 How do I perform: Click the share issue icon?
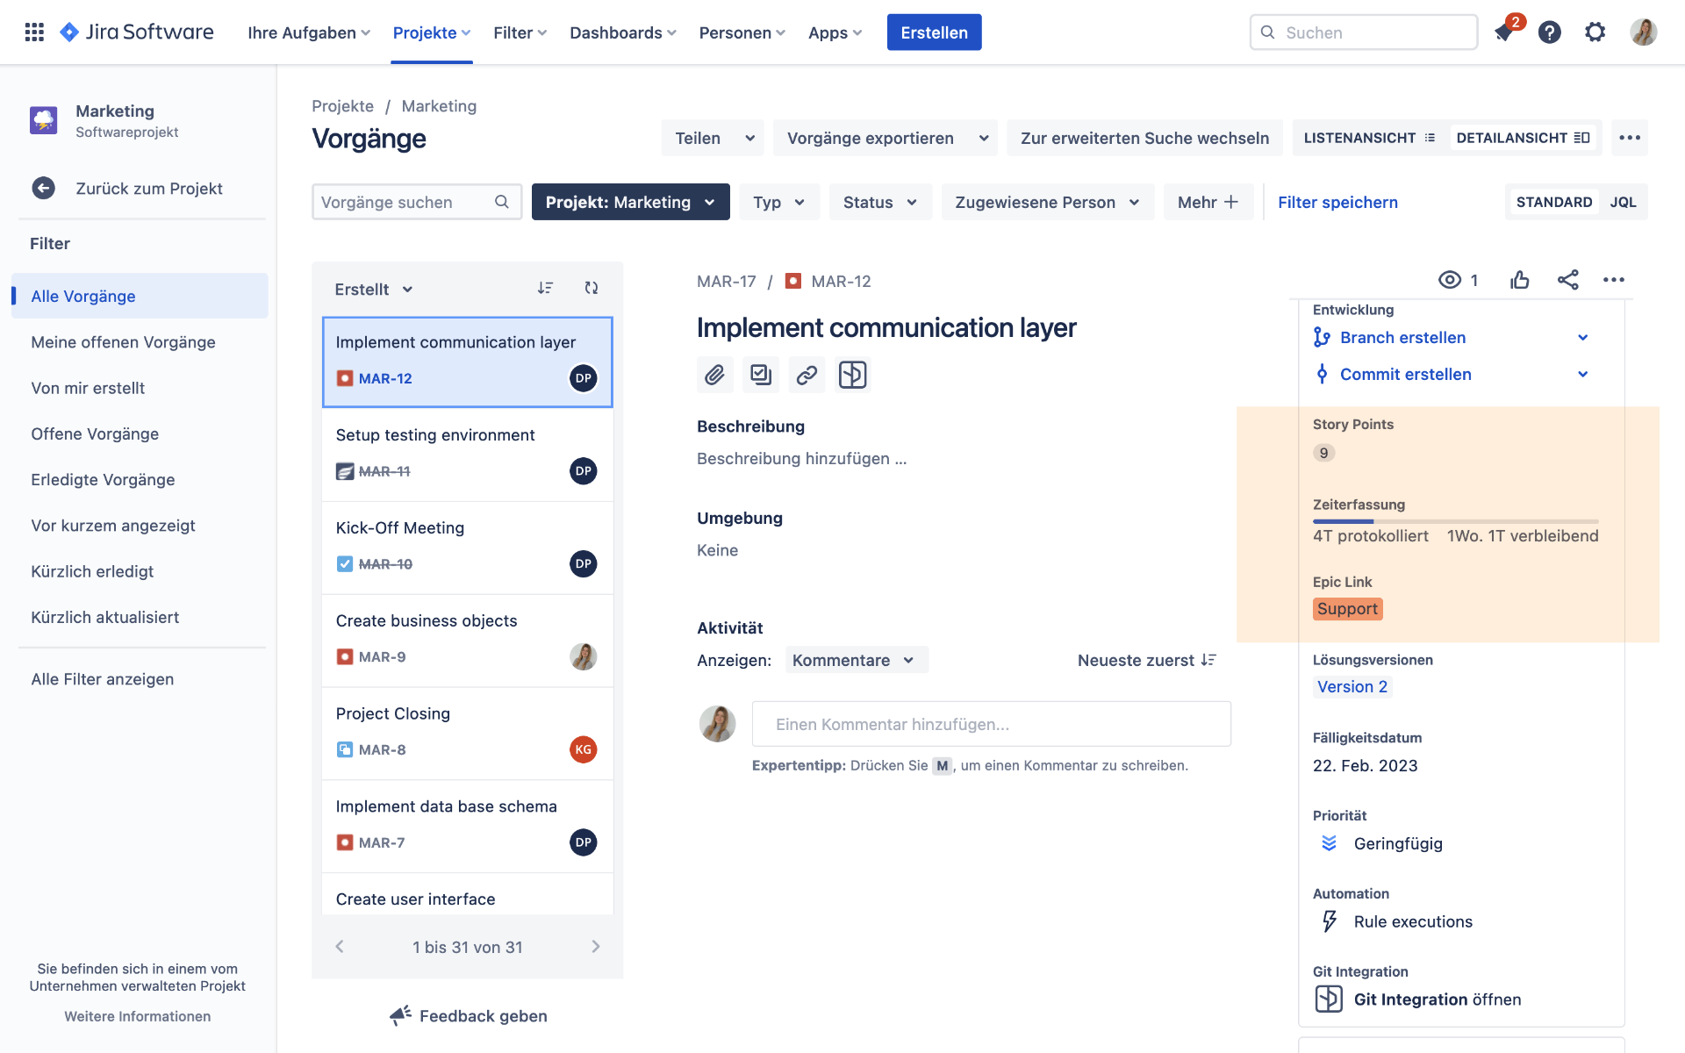[x=1567, y=280]
